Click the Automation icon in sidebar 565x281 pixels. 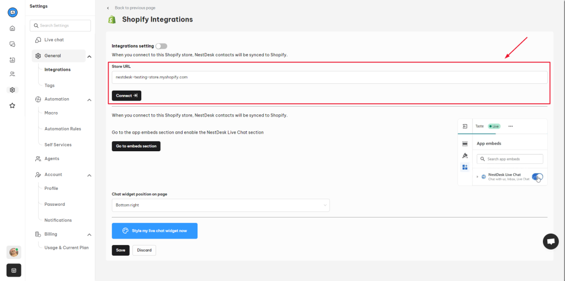point(38,99)
